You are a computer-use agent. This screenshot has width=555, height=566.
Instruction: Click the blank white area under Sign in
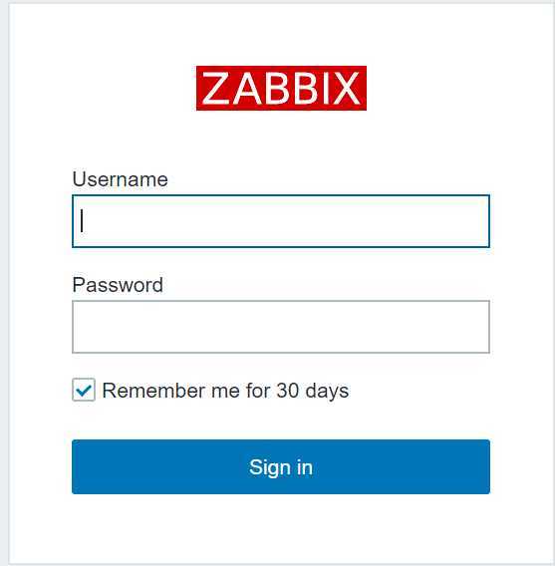[281, 527]
